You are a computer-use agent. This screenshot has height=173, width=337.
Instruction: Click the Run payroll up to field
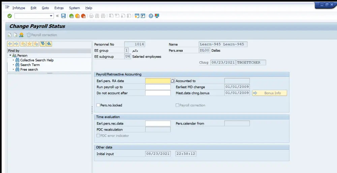click(158, 87)
